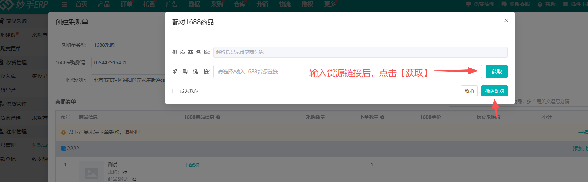Click the 收货管理 checkbox icon

pos(2,62)
